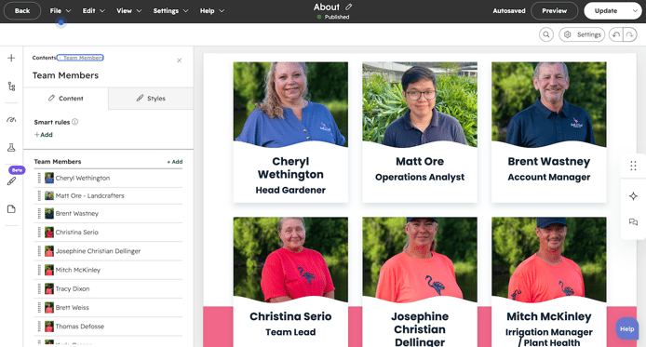
Task: Add a new team member
Action: (175, 162)
